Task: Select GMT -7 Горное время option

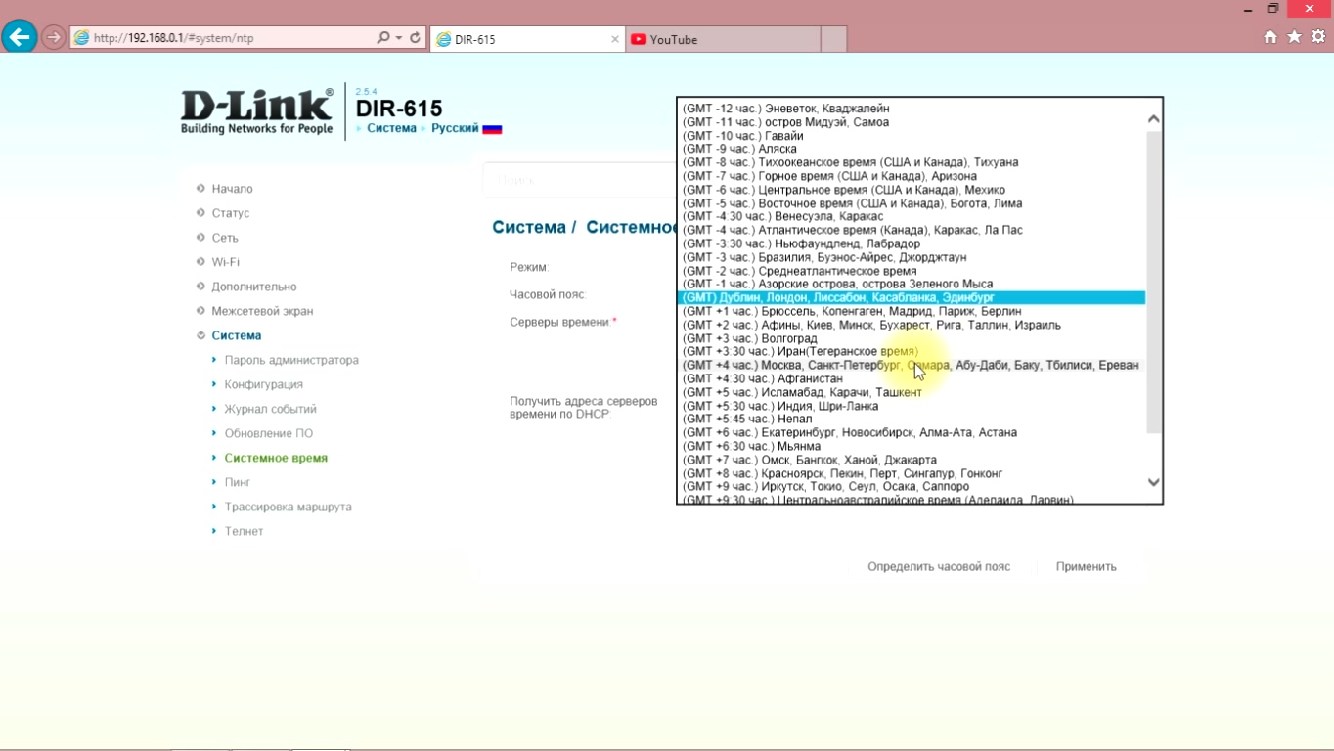Action: (912, 176)
